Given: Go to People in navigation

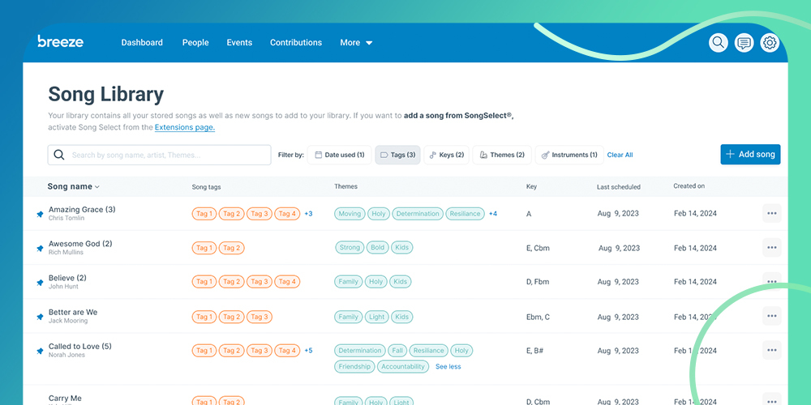Looking at the screenshot, I should [x=195, y=42].
